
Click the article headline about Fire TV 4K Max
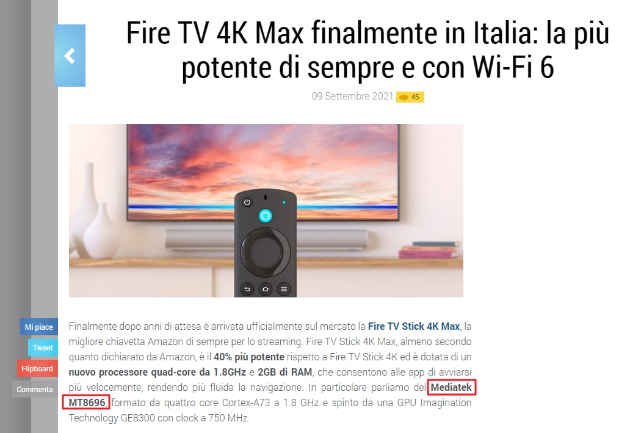tap(367, 50)
